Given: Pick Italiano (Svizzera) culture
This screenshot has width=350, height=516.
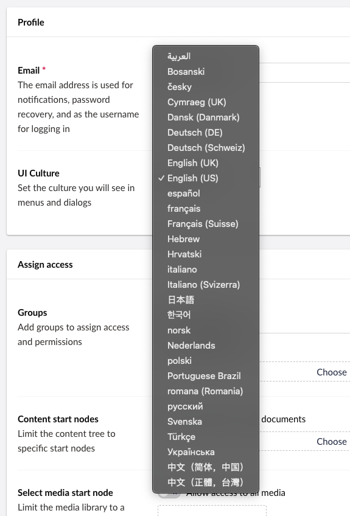Looking at the screenshot, I should click(206, 285).
